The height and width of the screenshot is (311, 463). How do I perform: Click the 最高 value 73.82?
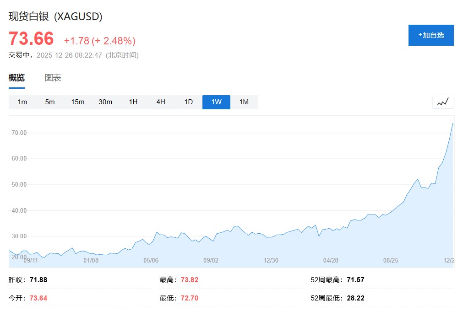(x=190, y=280)
